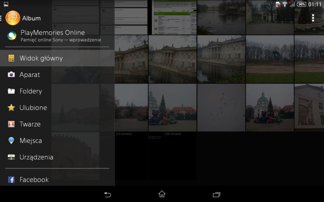
Task: Click the Urządzenia devices icon
Action: [11, 157]
